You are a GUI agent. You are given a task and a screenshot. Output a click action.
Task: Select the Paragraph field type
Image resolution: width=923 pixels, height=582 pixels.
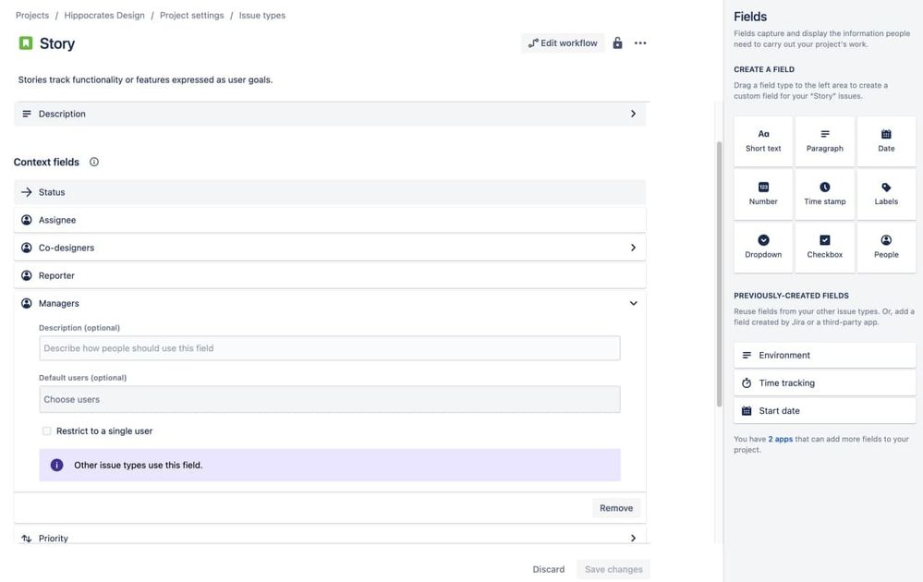tap(825, 140)
